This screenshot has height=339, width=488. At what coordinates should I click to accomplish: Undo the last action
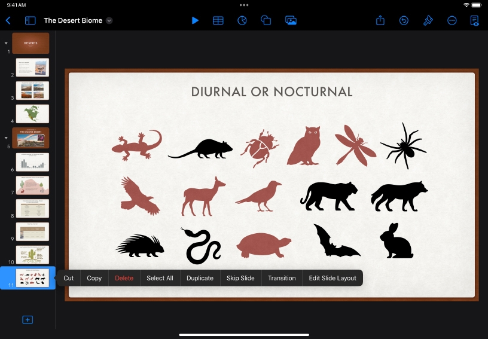coord(404,20)
